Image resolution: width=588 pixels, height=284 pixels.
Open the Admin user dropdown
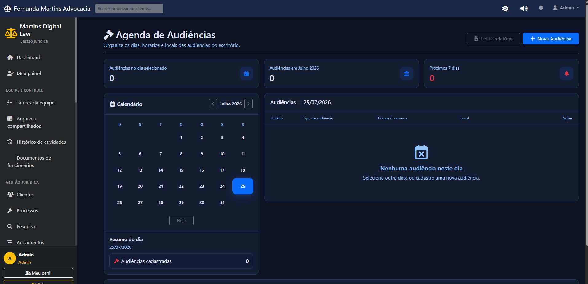[x=566, y=8]
